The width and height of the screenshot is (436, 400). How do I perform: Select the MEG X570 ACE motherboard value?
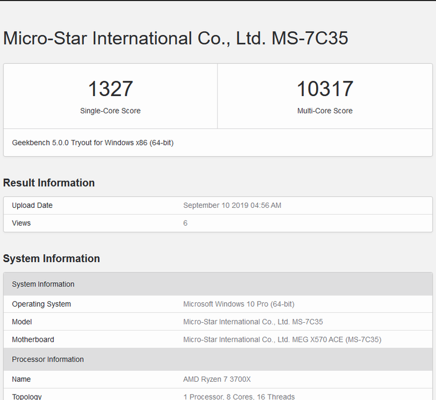pyautogui.click(x=282, y=340)
